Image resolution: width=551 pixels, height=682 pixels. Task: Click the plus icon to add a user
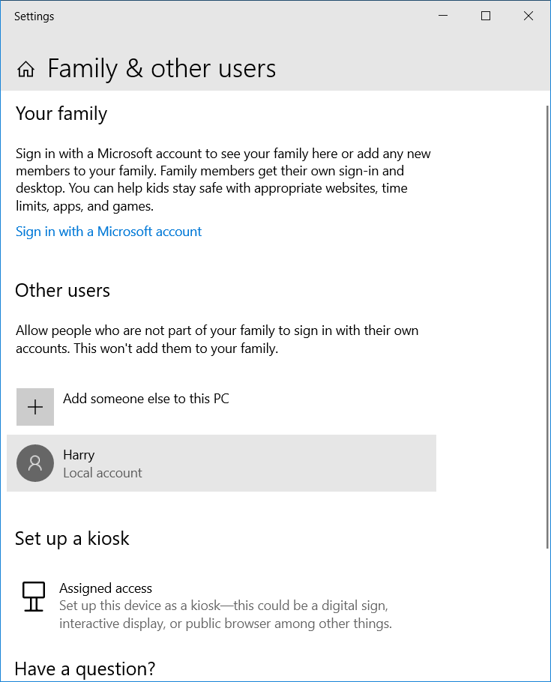[x=35, y=407]
